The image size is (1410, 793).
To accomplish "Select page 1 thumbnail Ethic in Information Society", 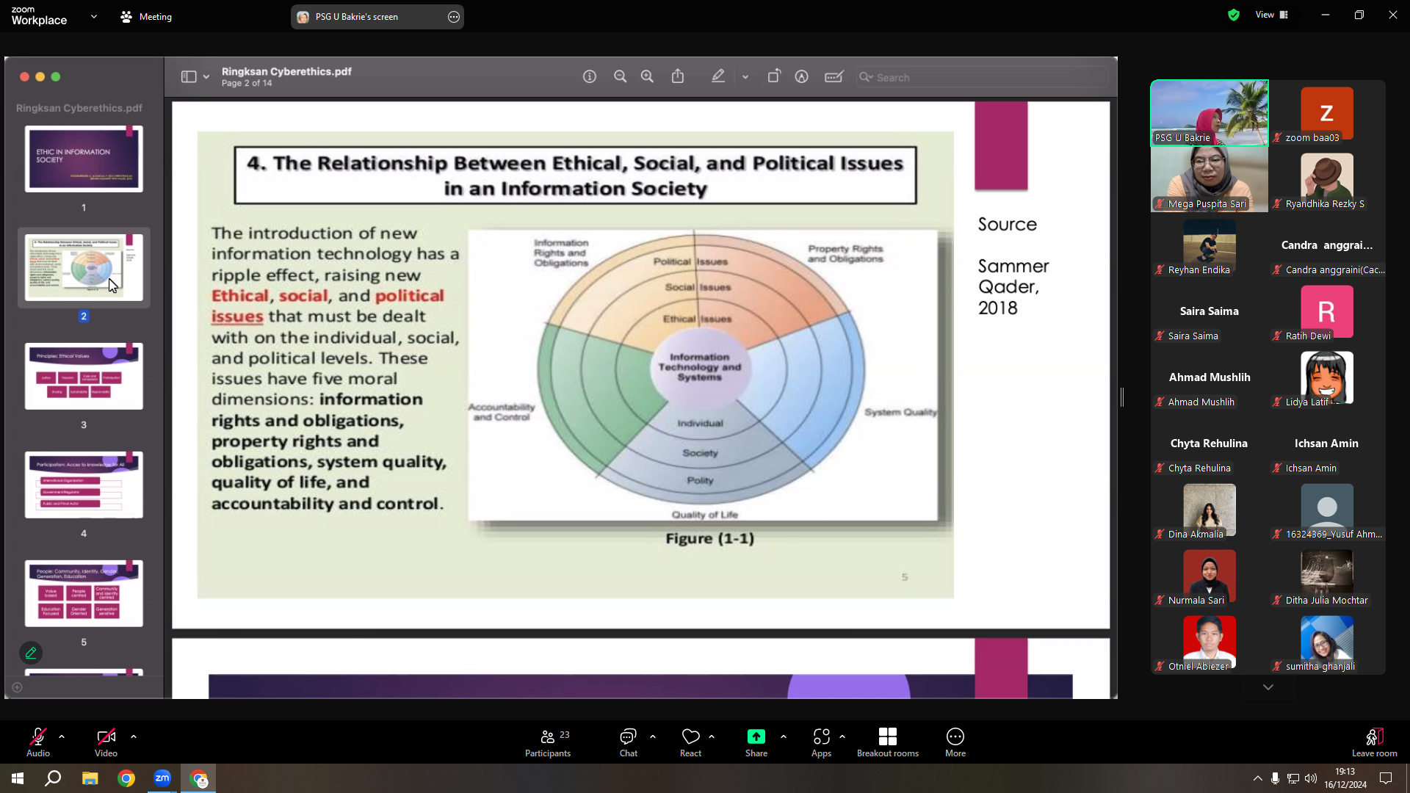I will 84,159.
